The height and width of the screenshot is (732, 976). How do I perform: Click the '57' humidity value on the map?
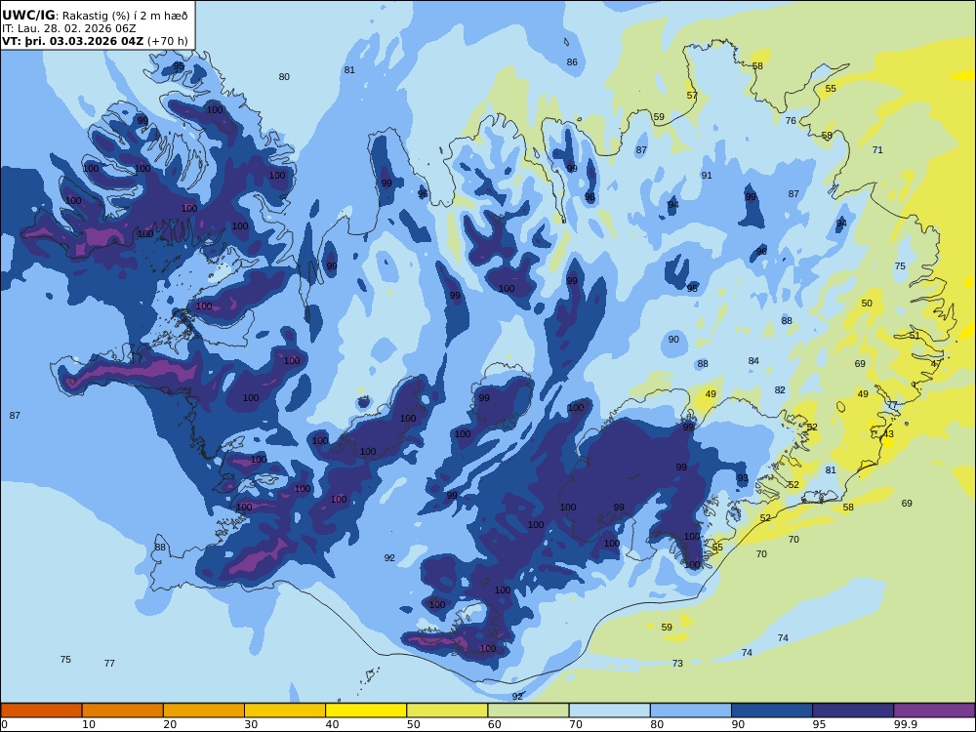click(692, 96)
